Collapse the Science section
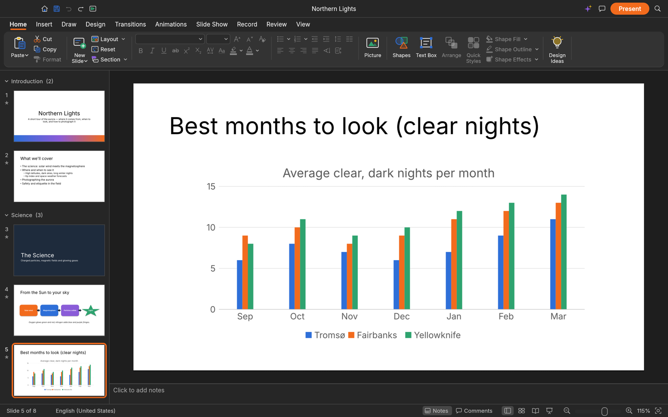 click(x=7, y=215)
